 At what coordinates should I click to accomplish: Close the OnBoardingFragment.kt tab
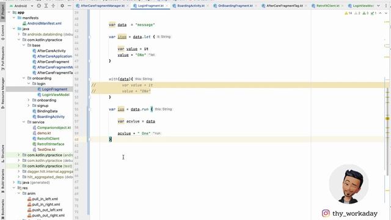tap(256, 5)
